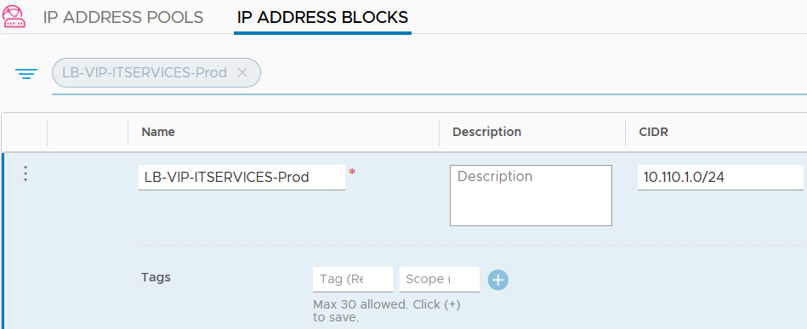Click the LB-VIP-ITSERVICES-Prod filter chip label
Screen dimensions: 807x329
(145, 72)
